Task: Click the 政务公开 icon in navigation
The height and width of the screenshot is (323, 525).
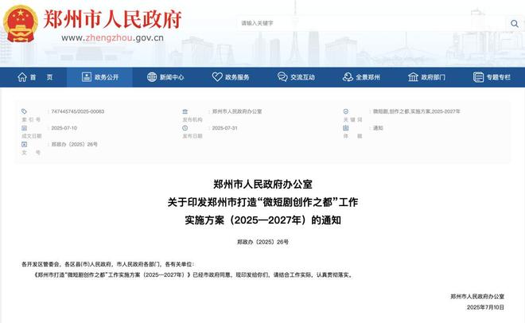Action: point(87,77)
